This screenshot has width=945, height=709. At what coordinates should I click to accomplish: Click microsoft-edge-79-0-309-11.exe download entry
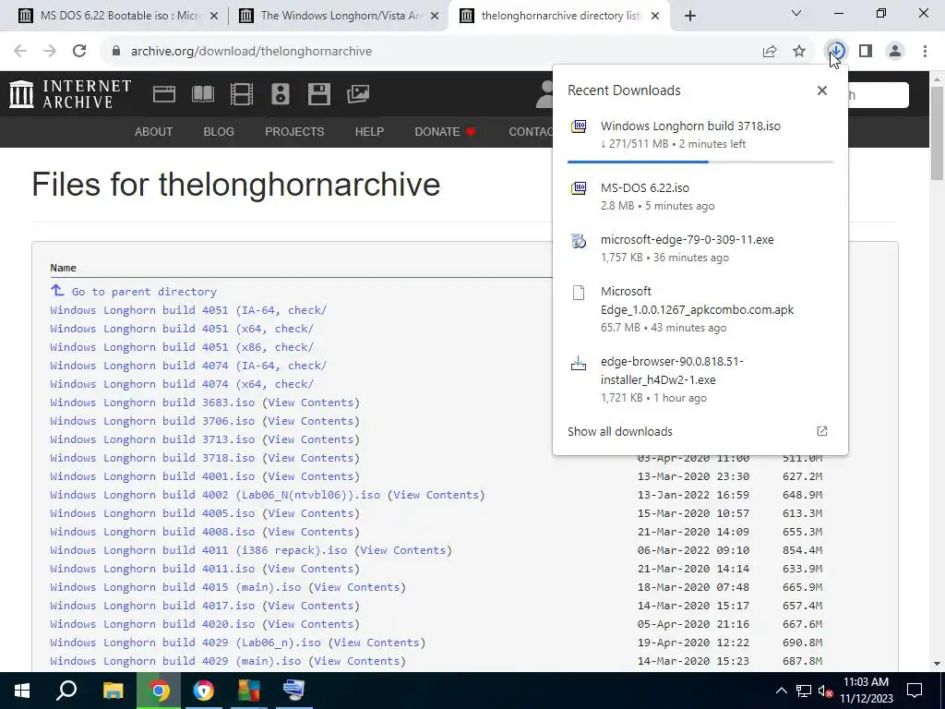click(x=700, y=247)
